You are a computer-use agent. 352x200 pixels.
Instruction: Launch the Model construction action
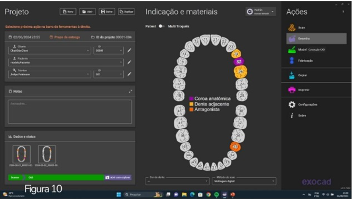click(x=292, y=50)
